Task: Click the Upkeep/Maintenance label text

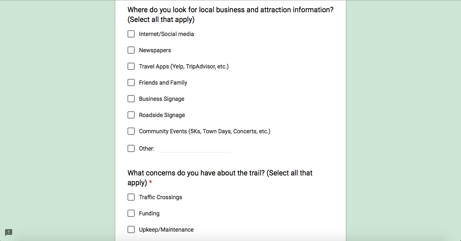Action: point(166,230)
